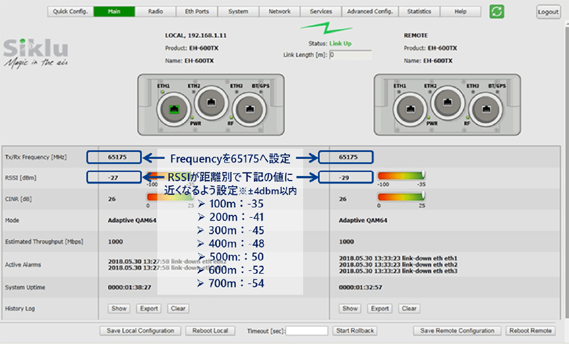Click the remote ETH1 port connector
Image resolution: width=569 pixels, height=344 pixels.
click(410, 109)
